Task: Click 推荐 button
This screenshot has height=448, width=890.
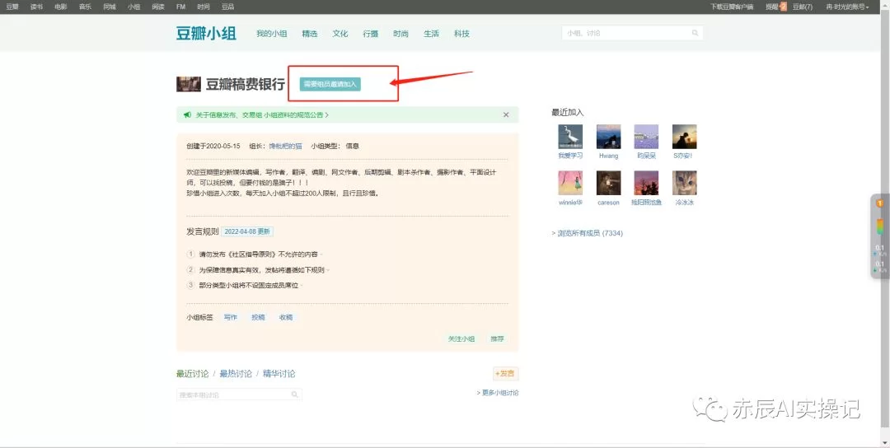Action: [497, 338]
